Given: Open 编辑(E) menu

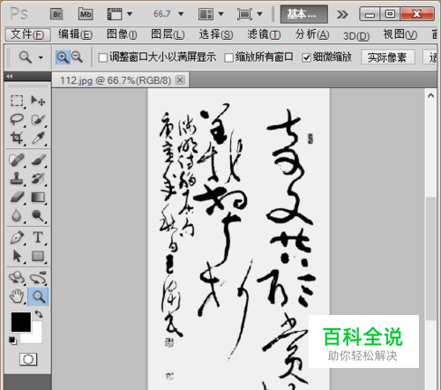Looking at the screenshot, I should pyautogui.click(x=75, y=35).
